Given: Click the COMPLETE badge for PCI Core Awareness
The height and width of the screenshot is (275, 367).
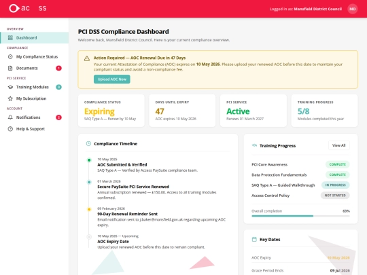Looking at the screenshot, I should (338, 164).
